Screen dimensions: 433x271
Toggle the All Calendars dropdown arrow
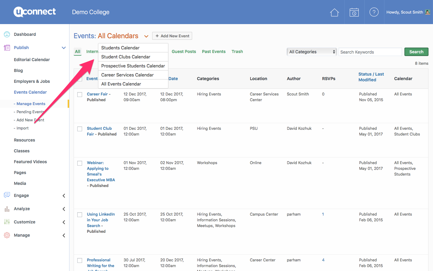[x=146, y=36]
